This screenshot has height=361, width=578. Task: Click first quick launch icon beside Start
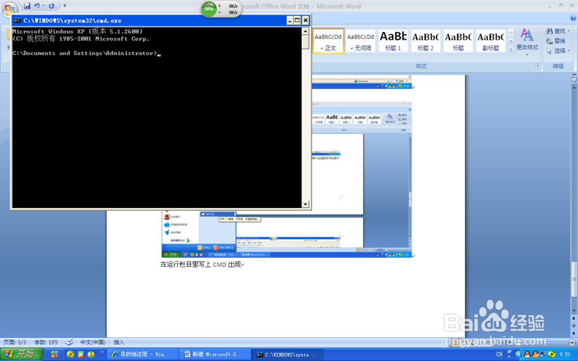[x=54, y=355]
